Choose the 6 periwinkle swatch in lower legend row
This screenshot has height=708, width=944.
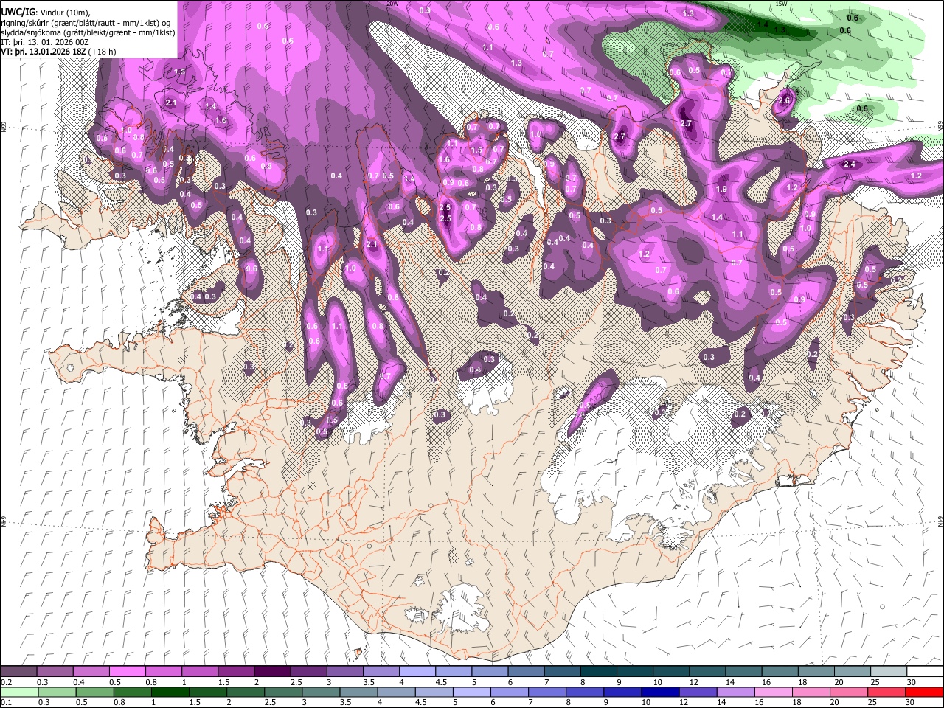pos(509,692)
